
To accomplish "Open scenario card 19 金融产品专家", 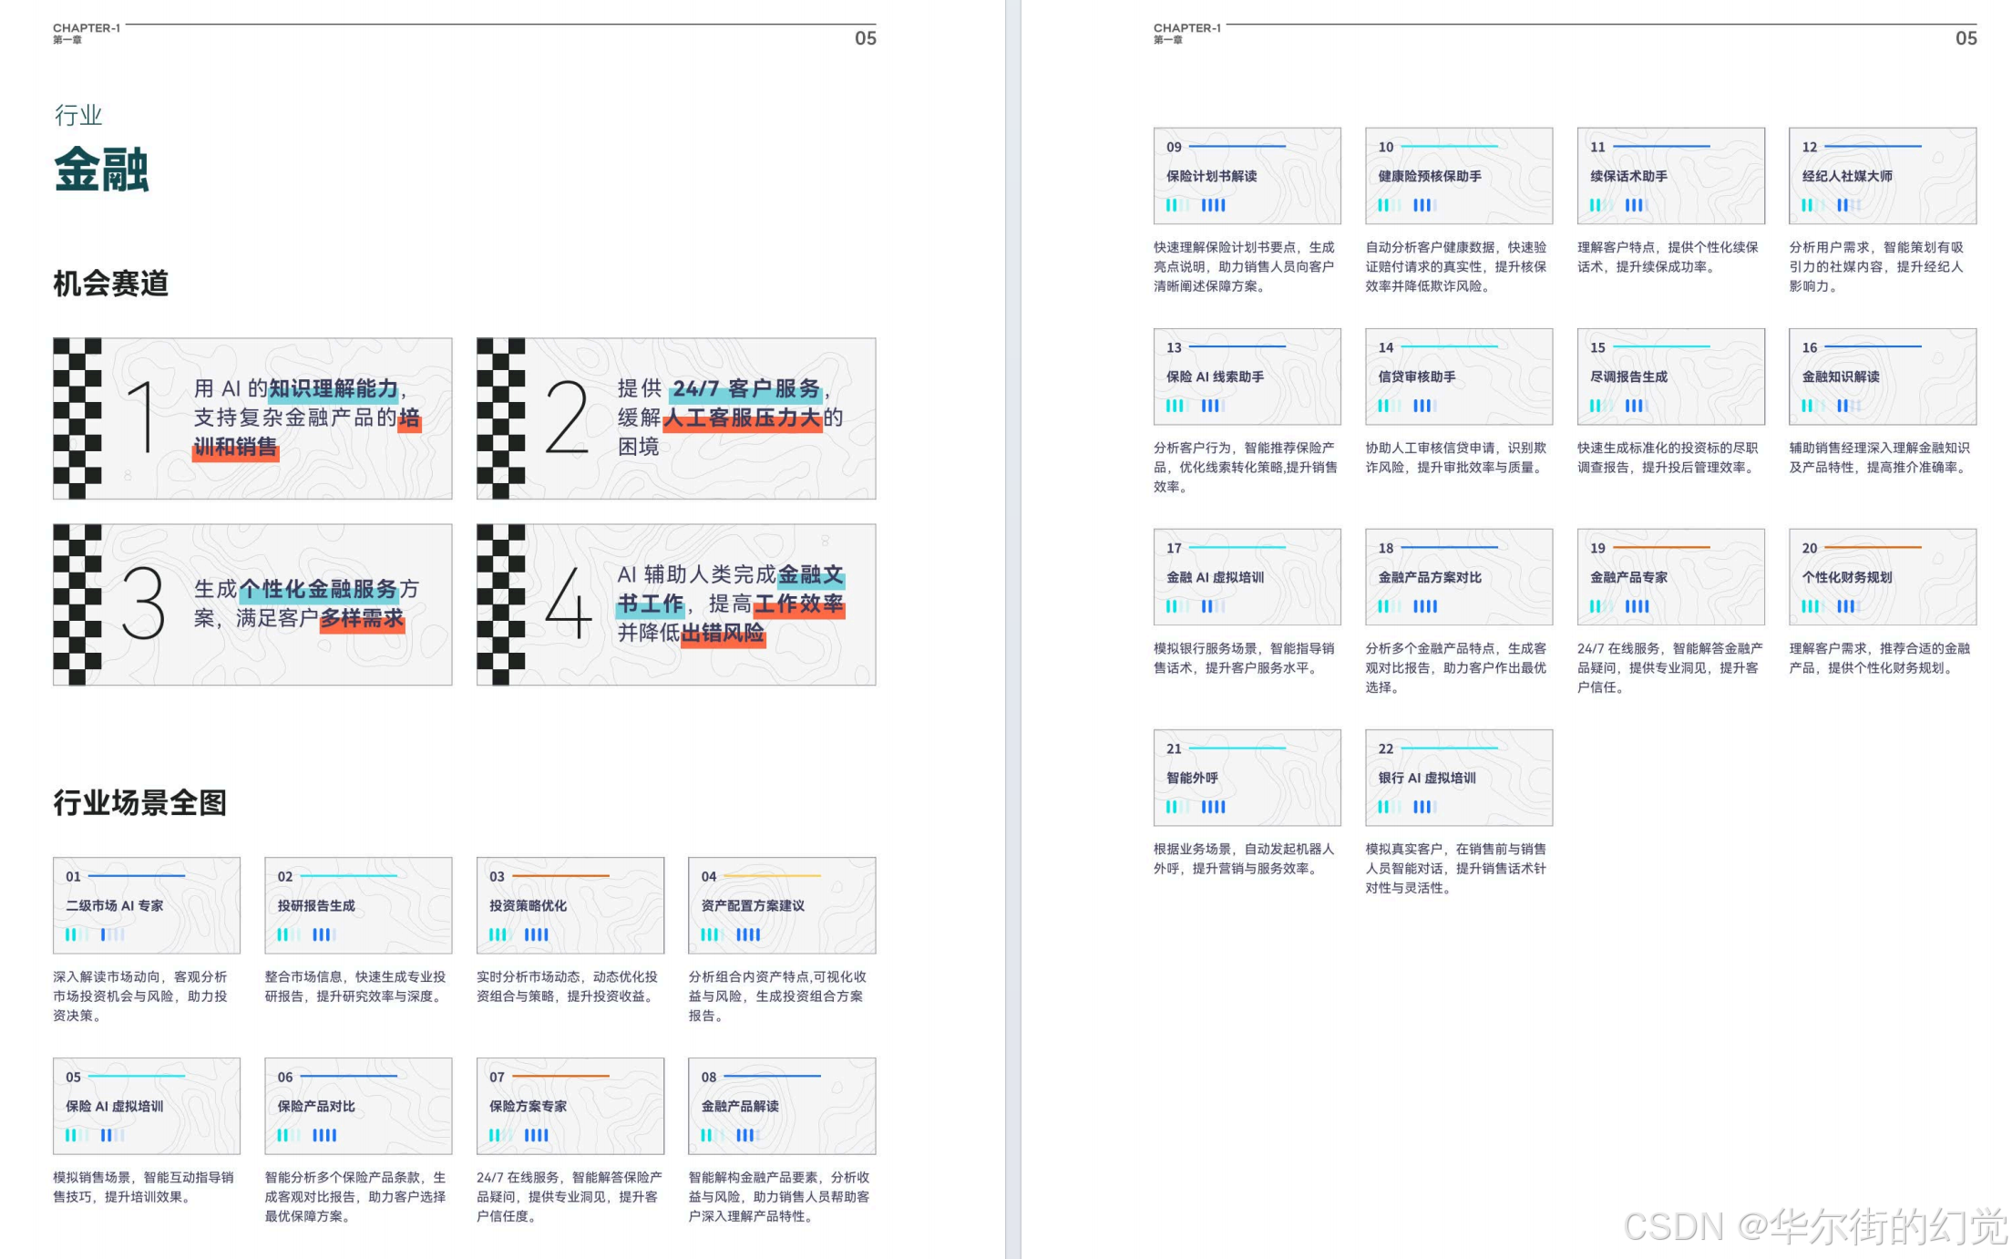I will pyautogui.click(x=1671, y=577).
